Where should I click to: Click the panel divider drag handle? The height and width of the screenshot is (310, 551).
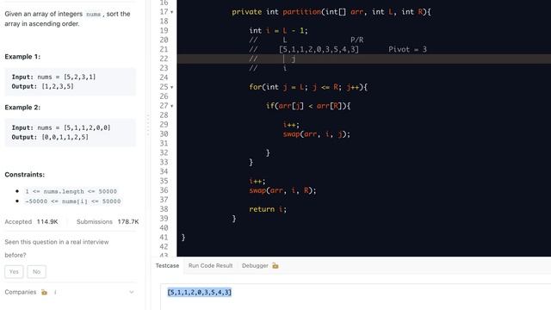coord(148,125)
